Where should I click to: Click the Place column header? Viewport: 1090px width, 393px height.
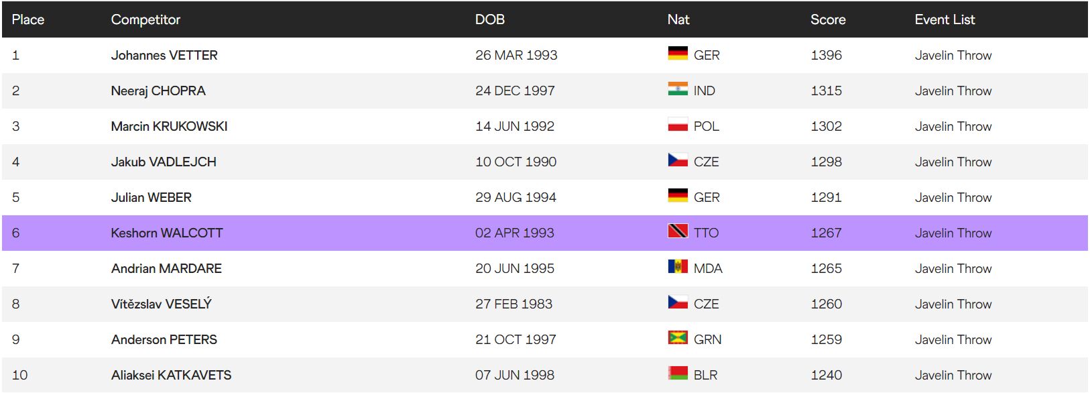click(28, 19)
